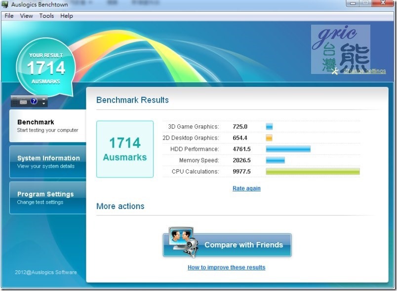Open Program Settings section
This screenshot has height=291, width=397.
48,198
